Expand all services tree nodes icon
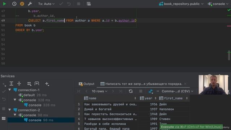Viewport: 231px width, 130px height. tap(11, 83)
